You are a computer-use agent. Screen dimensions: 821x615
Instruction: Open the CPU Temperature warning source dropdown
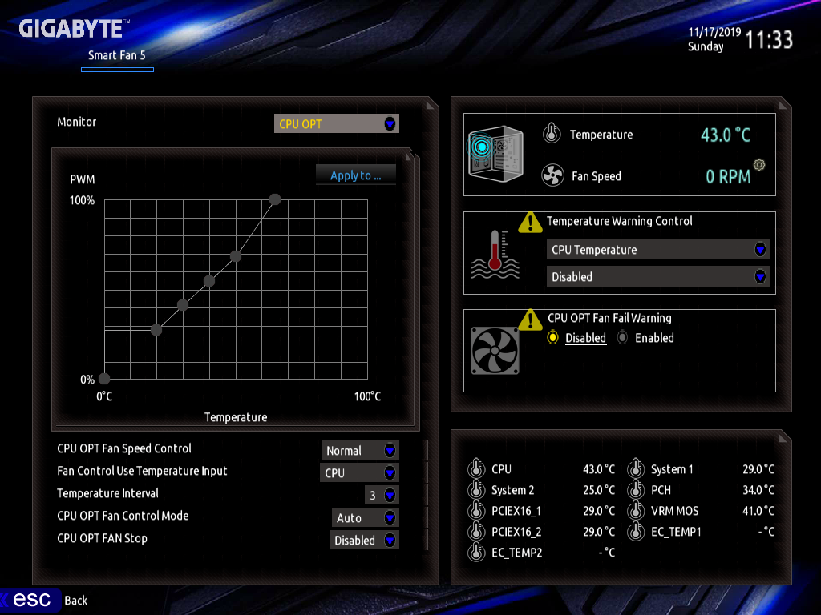click(657, 250)
